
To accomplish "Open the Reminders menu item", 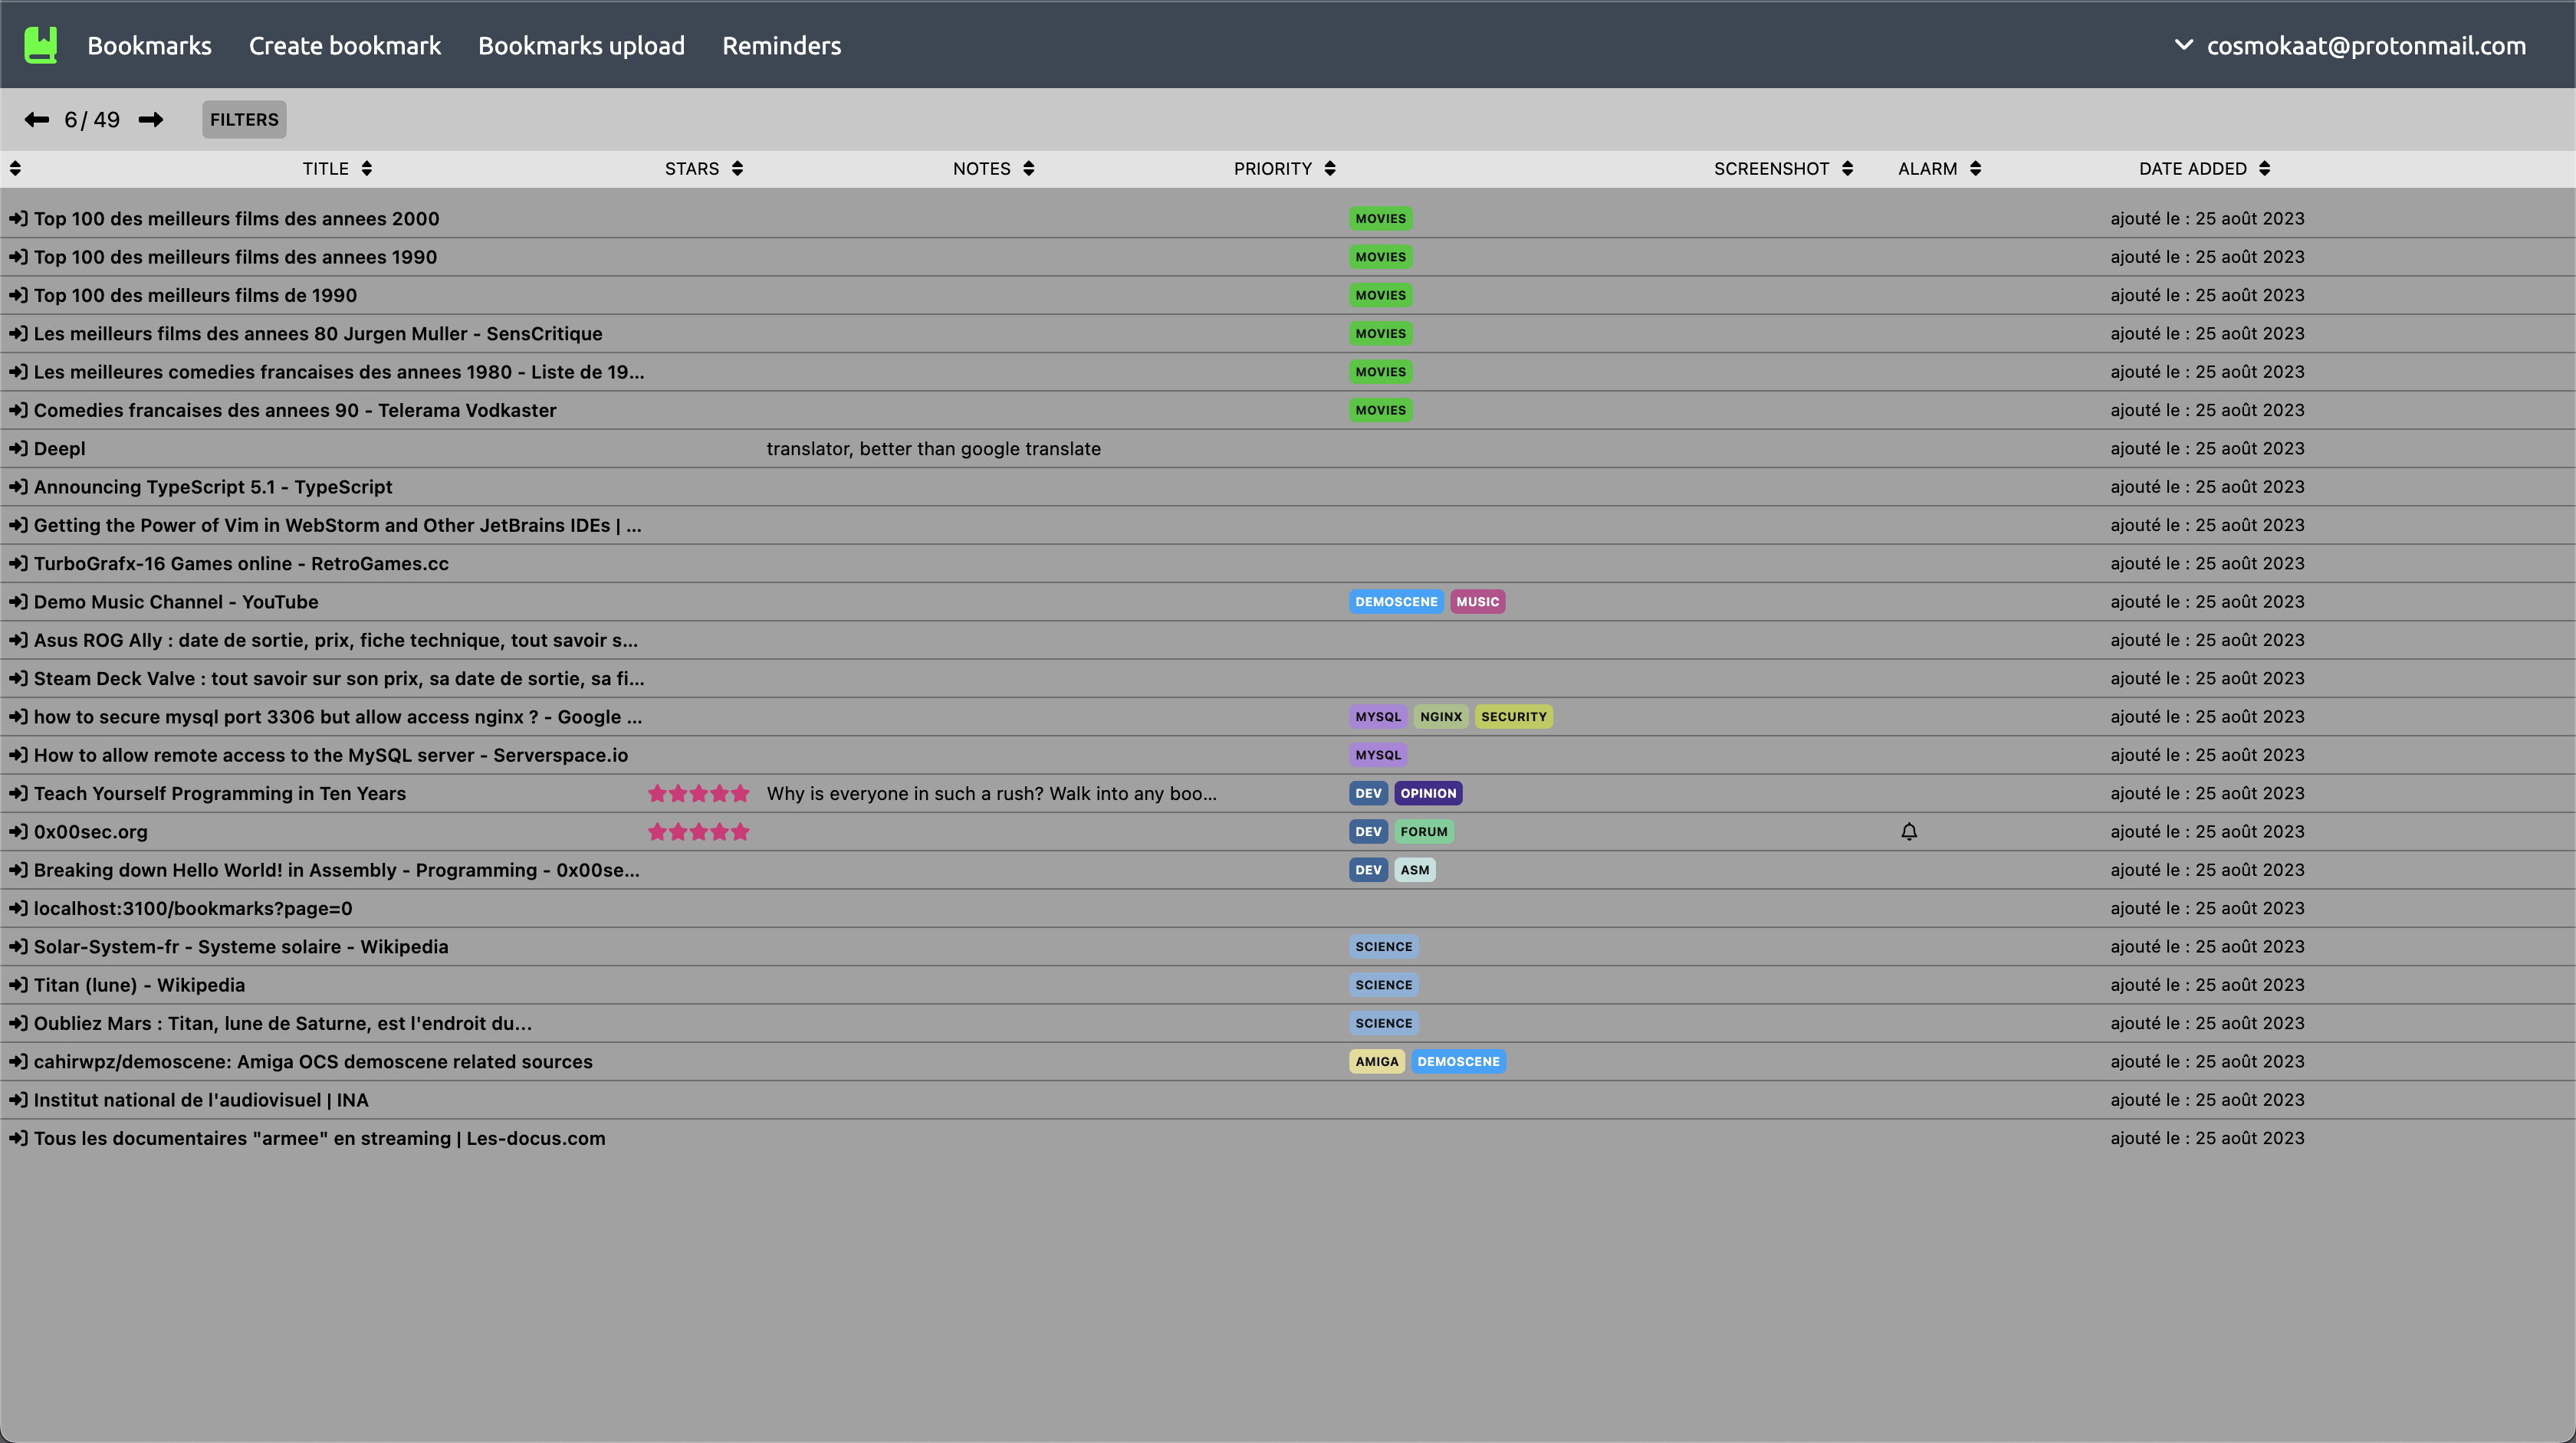I will 781,46.
